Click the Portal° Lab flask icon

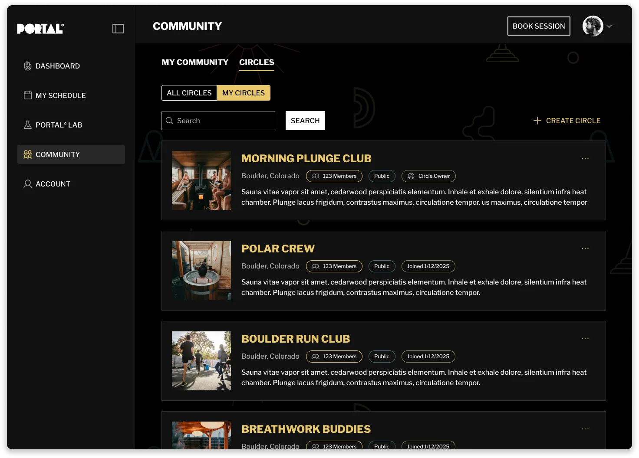point(28,124)
